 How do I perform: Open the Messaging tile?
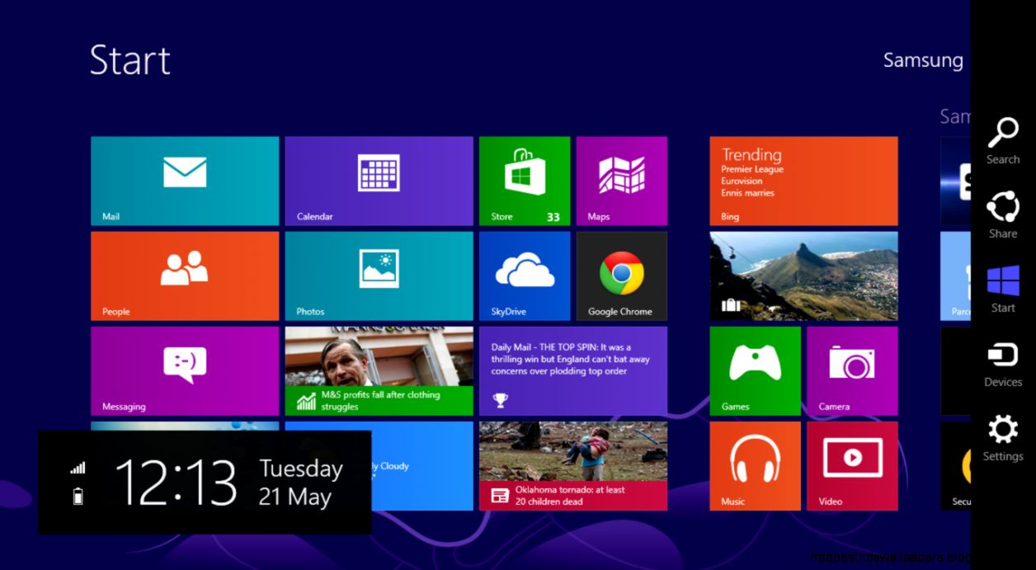tap(185, 370)
